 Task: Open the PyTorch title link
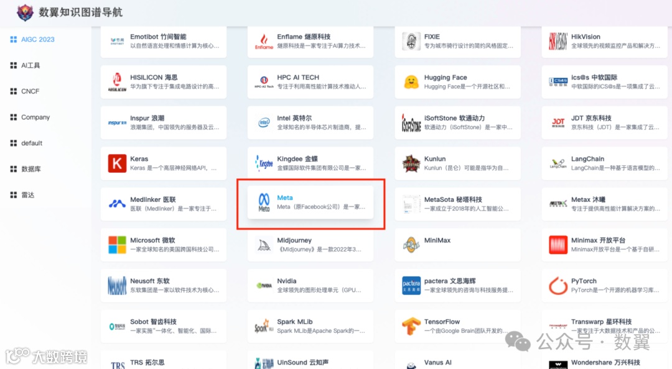[x=584, y=281]
